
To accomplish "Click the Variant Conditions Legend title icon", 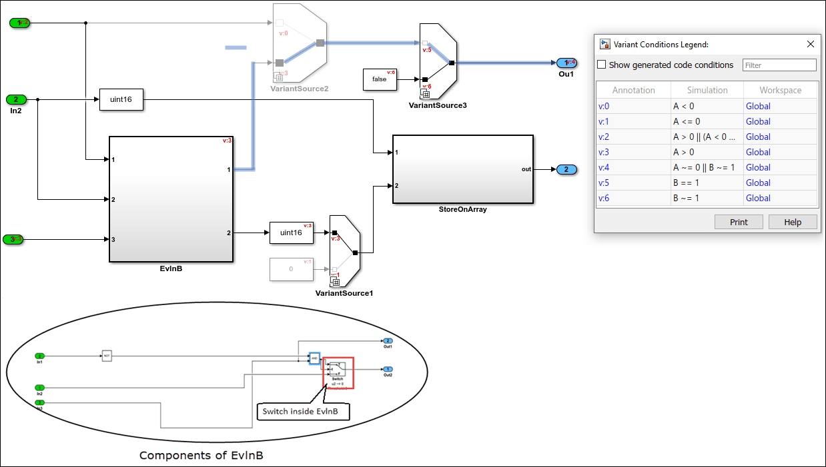I will 605,44.
